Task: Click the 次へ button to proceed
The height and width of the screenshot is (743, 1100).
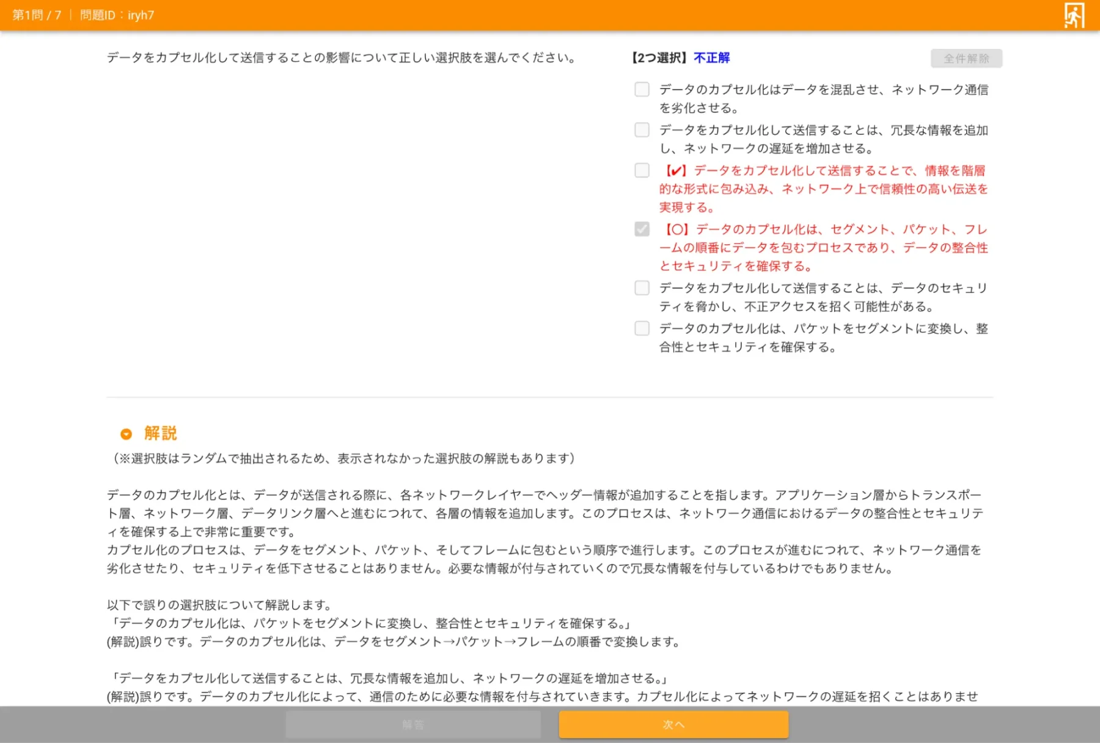Action: [x=673, y=723]
